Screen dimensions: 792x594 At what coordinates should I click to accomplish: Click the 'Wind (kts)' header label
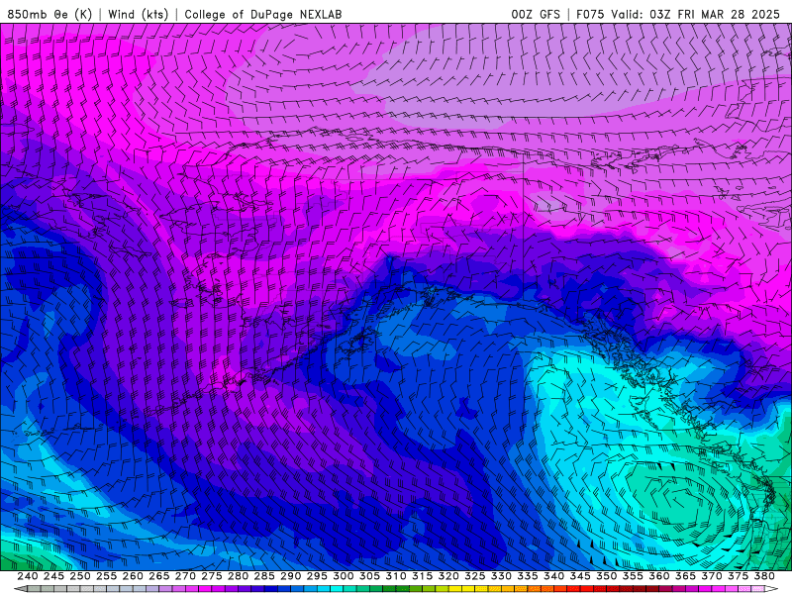(139, 14)
